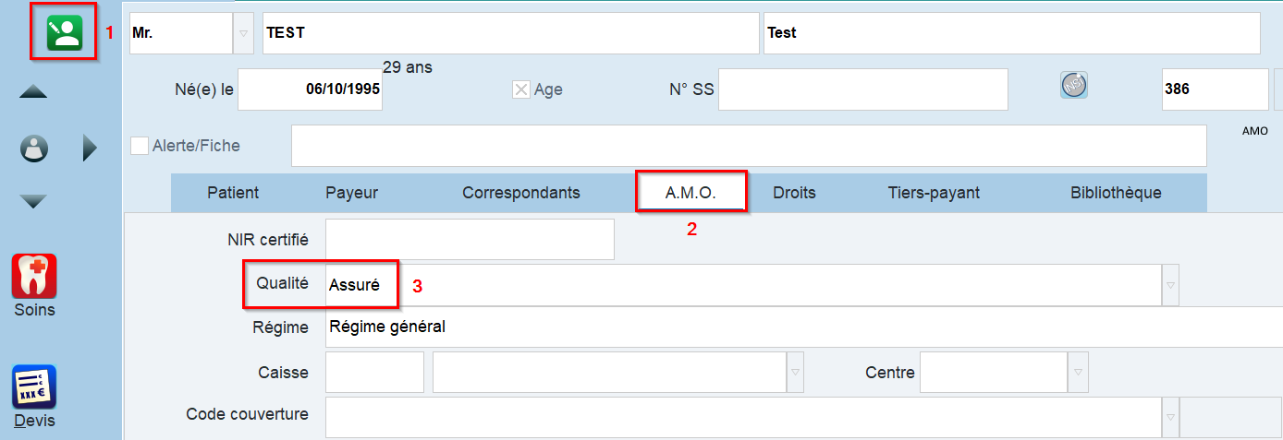
Task: Click the Qualité field showing Assuré
Action: click(743, 285)
